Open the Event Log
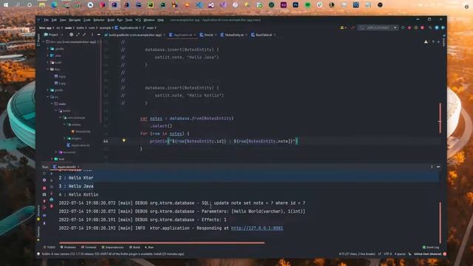Screen dimensions: 473x266 tap(431, 248)
